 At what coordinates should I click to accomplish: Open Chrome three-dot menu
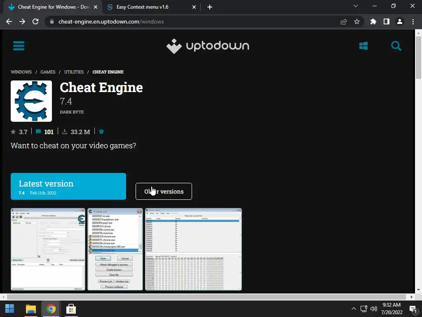coord(413,21)
